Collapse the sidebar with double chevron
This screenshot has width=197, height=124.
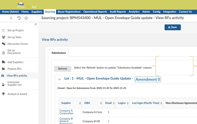36,24
